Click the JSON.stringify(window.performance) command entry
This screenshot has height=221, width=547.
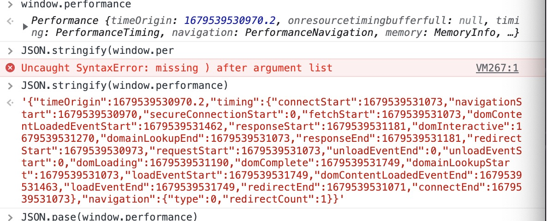click(125, 86)
